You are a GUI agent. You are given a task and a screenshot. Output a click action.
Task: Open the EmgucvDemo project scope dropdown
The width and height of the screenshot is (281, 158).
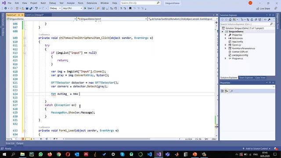(x=41, y=19)
